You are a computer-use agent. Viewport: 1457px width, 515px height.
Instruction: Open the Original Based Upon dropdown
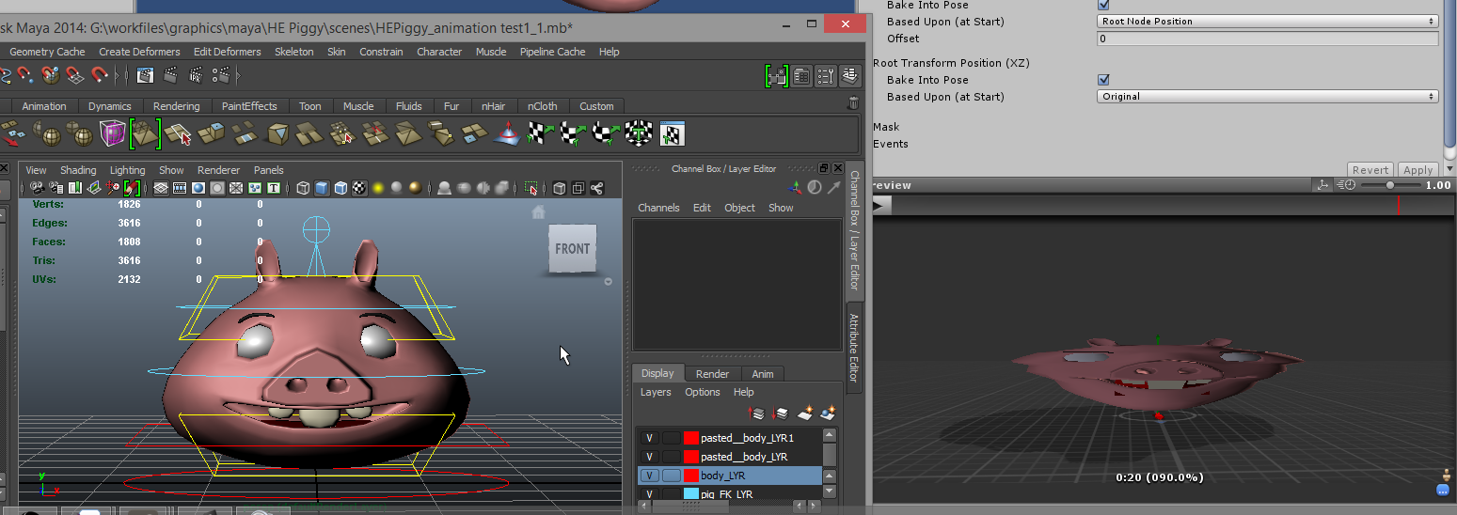tap(1267, 96)
